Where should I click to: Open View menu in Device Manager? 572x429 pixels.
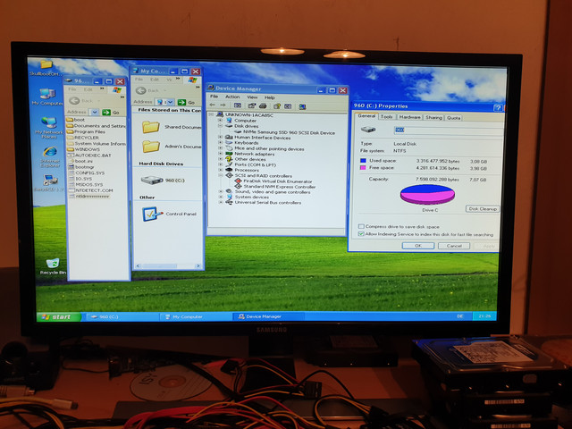[252, 97]
